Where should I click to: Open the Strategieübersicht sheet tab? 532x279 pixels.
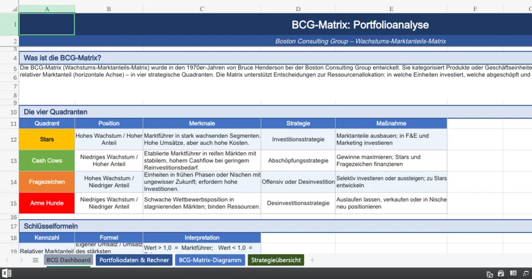276,260
